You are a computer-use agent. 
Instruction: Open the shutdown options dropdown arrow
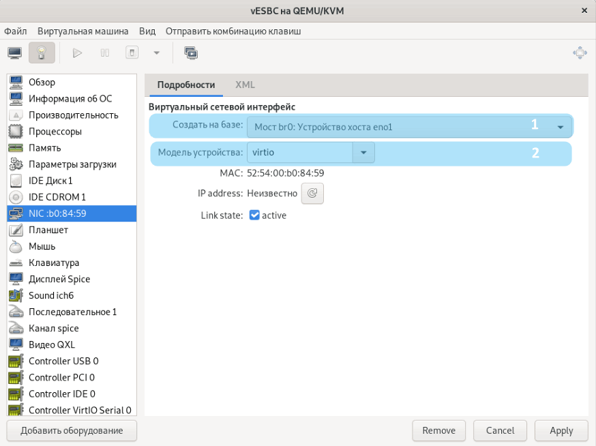[156, 53]
